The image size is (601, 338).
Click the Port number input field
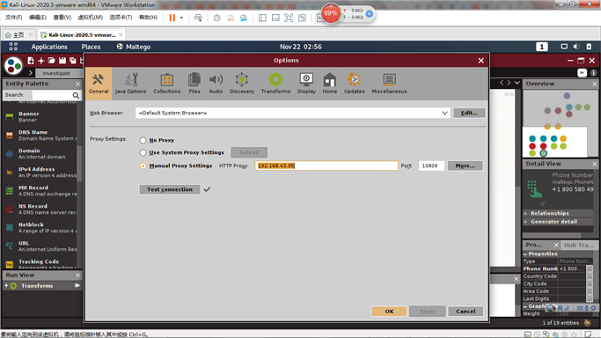pyautogui.click(x=431, y=165)
